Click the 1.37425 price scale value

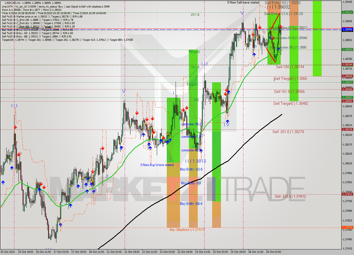(x=347, y=248)
